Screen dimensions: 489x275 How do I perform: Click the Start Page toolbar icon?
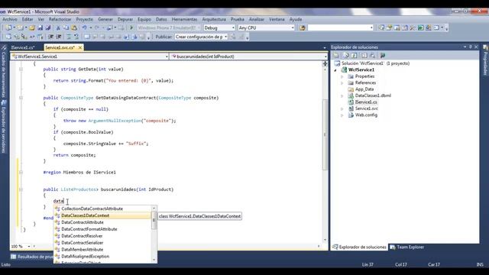[421, 27]
